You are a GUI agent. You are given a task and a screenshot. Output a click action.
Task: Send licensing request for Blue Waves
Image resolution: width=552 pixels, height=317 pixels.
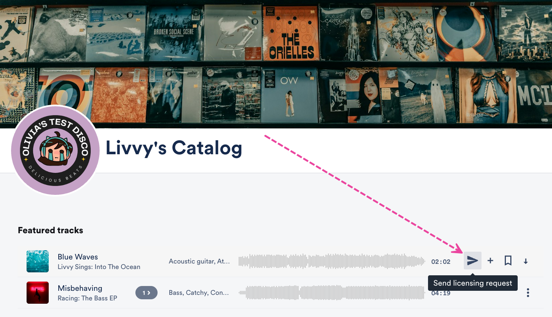tap(473, 261)
